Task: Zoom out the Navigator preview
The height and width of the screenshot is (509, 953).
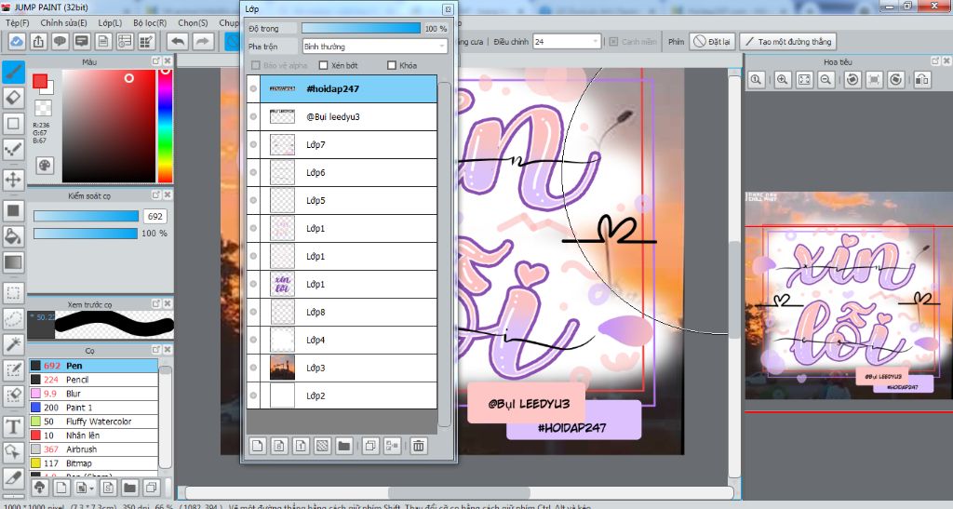Action: pyautogui.click(x=825, y=80)
